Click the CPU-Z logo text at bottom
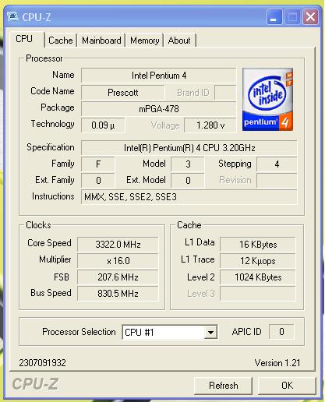The image size is (325, 402). point(35,384)
